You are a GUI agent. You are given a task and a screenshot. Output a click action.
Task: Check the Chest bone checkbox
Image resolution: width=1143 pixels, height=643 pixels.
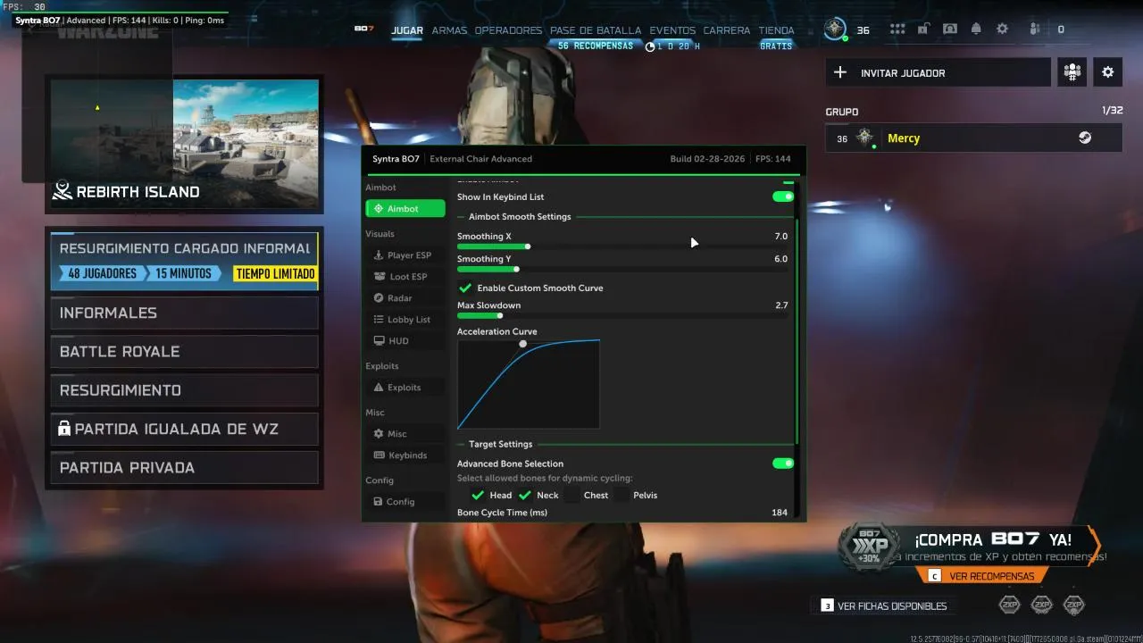pyautogui.click(x=572, y=496)
